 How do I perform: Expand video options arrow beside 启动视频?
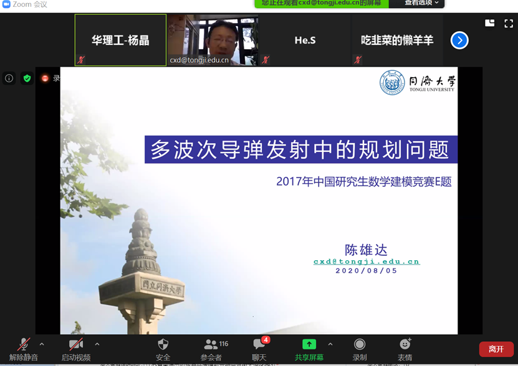coord(97,344)
